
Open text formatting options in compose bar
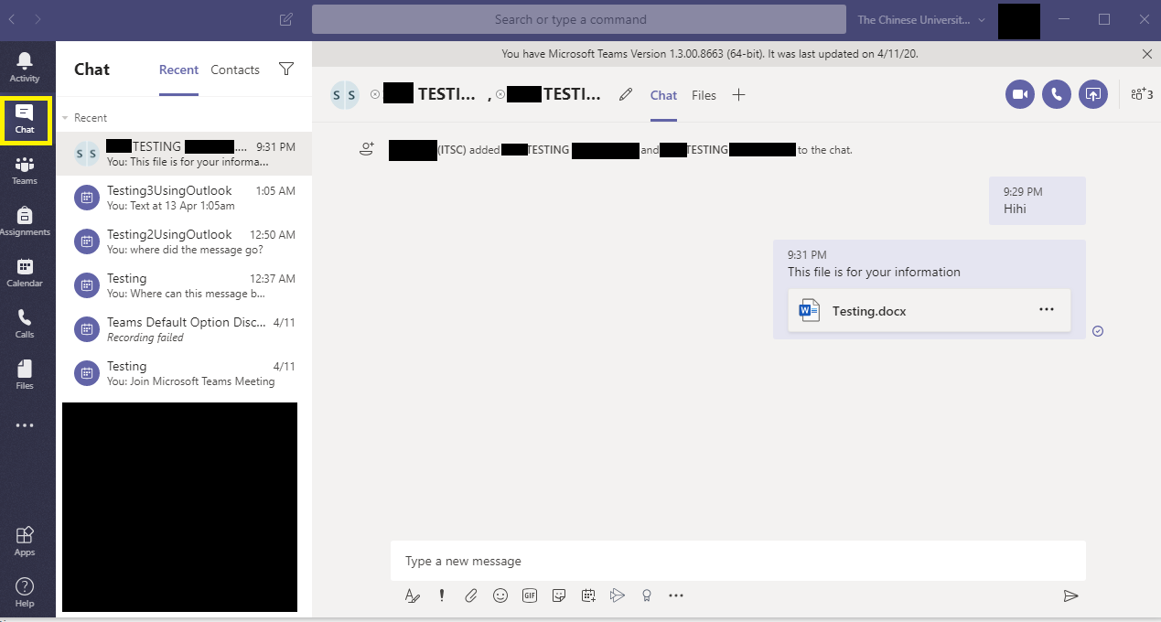pos(413,595)
